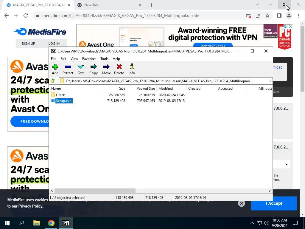Viewport: 305px width, 229px height.
Task: Open Chrome's three-dot menu
Action: click(298, 16)
